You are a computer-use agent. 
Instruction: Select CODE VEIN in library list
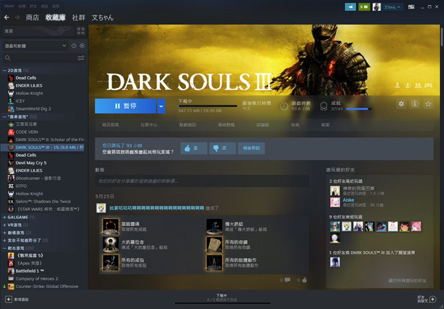(27, 132)
